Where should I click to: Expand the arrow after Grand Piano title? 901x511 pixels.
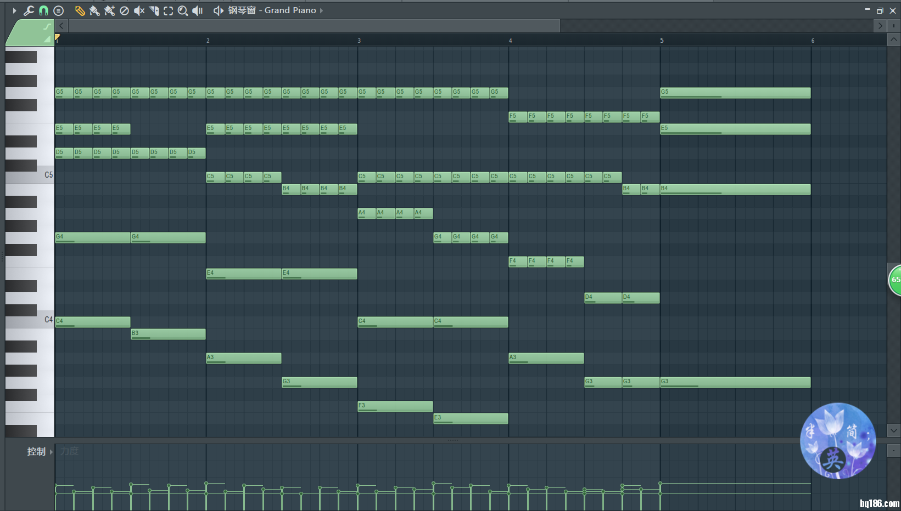click(321, 10)
